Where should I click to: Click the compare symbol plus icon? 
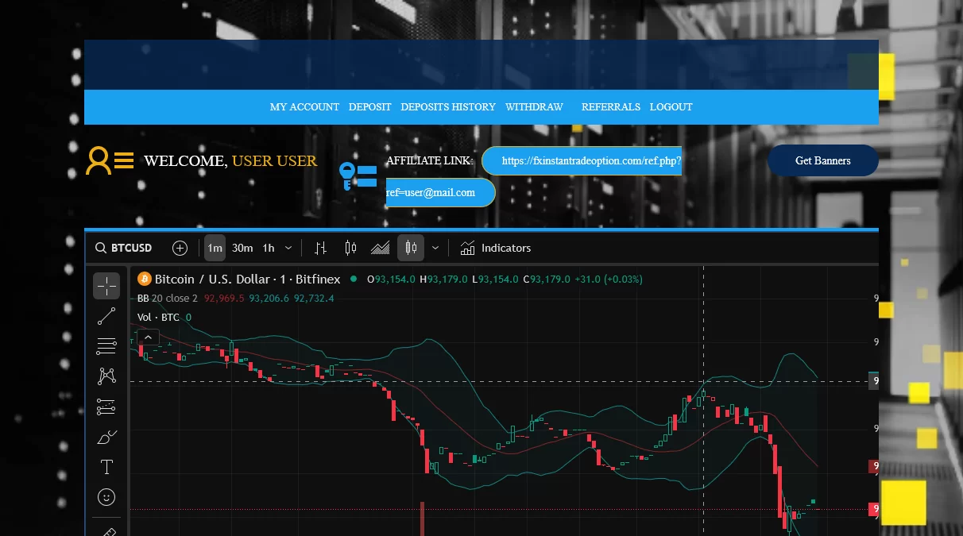(180, 248)
